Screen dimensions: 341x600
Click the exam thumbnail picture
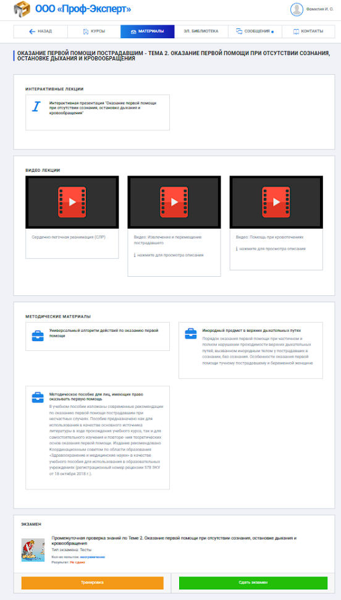(30, 549)
